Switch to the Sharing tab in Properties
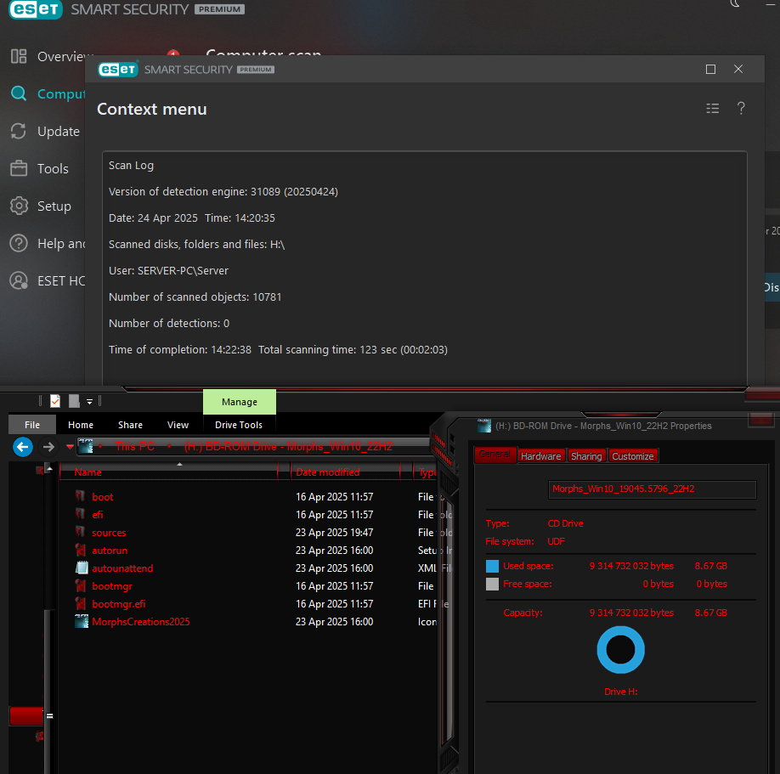This screenshot has width=780, height=774. (586, 456)
